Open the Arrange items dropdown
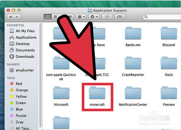Screen dimensions: 181x130 [x=81, y=17]
